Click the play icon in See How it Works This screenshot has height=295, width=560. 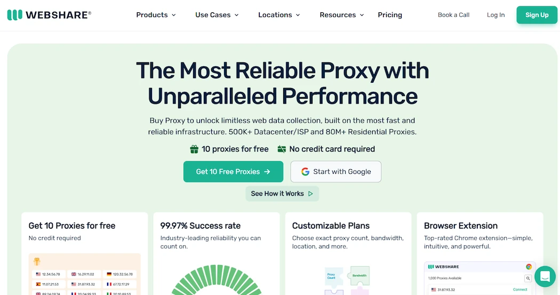point(310,194)
